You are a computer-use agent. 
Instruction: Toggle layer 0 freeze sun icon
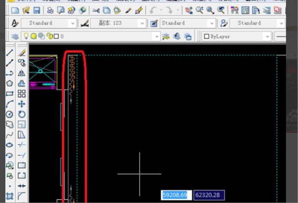[34, 36]
